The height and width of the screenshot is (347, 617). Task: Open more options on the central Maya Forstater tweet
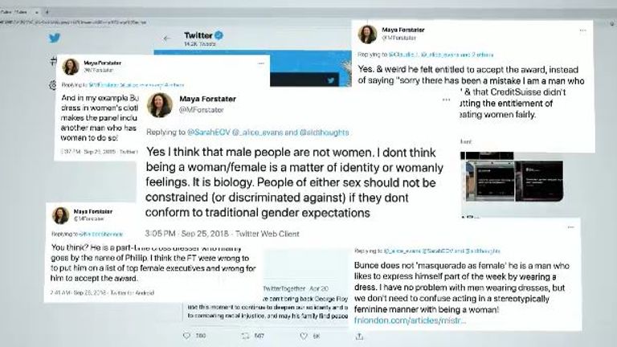click(x=446, y=100)
